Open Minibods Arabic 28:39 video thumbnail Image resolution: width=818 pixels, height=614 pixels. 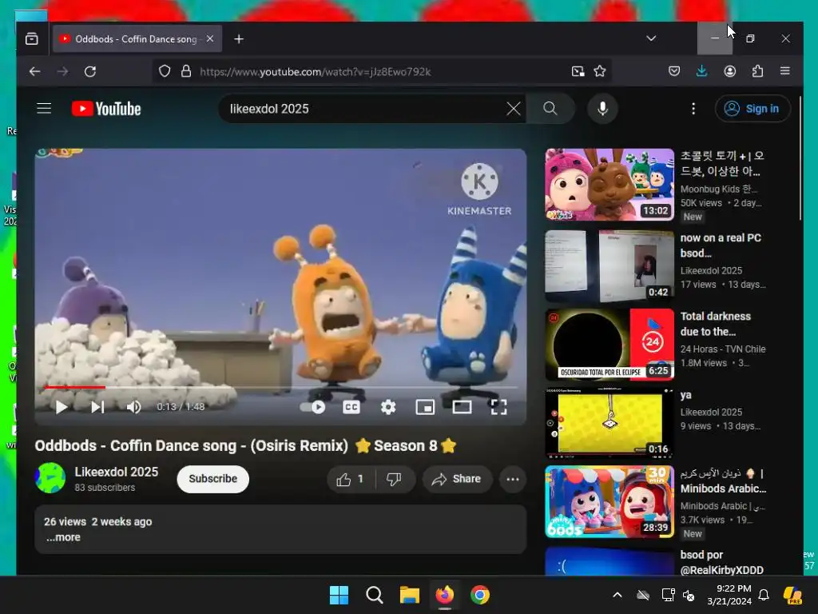610,502
